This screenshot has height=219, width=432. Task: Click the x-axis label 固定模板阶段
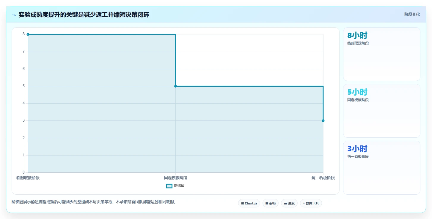click(175, 178)
